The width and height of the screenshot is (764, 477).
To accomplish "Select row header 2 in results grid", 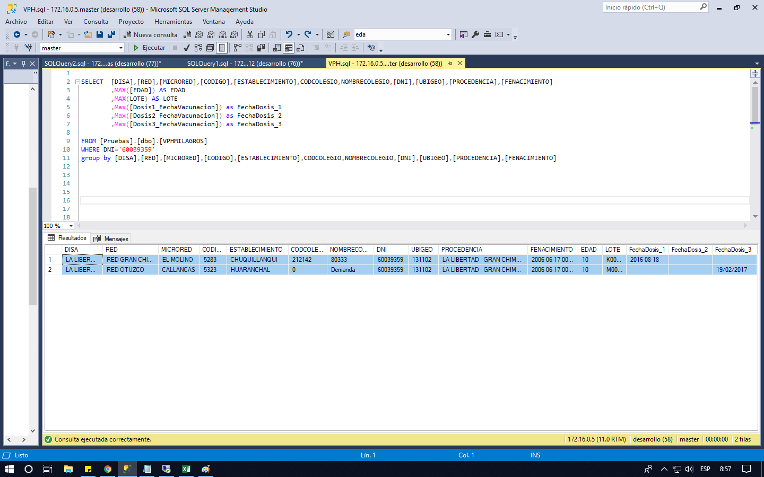I will click(x=53, y=270).
